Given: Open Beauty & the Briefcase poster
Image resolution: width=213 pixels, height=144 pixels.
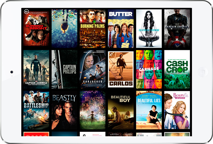Looking at the screenshot, I should pyautogui.click(x=177, y=110).
